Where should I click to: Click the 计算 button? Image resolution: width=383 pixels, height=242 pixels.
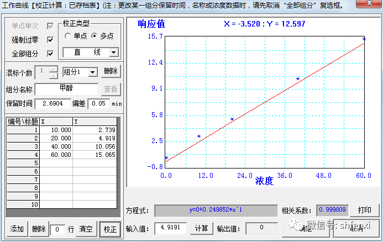coord(201,228)
